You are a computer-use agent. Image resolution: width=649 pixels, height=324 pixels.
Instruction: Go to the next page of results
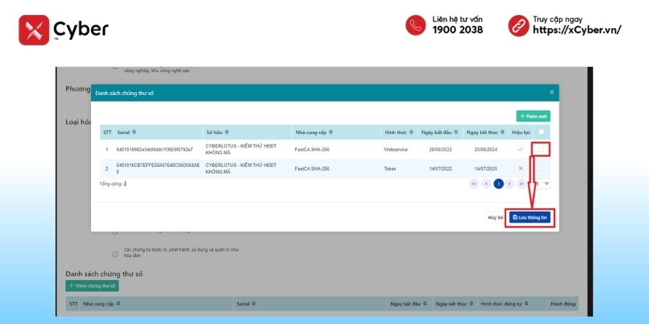tap(510, 184)
